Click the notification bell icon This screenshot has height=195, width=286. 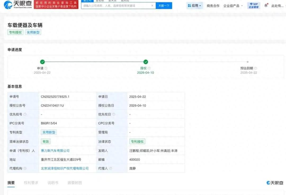(x=266, y=4)
